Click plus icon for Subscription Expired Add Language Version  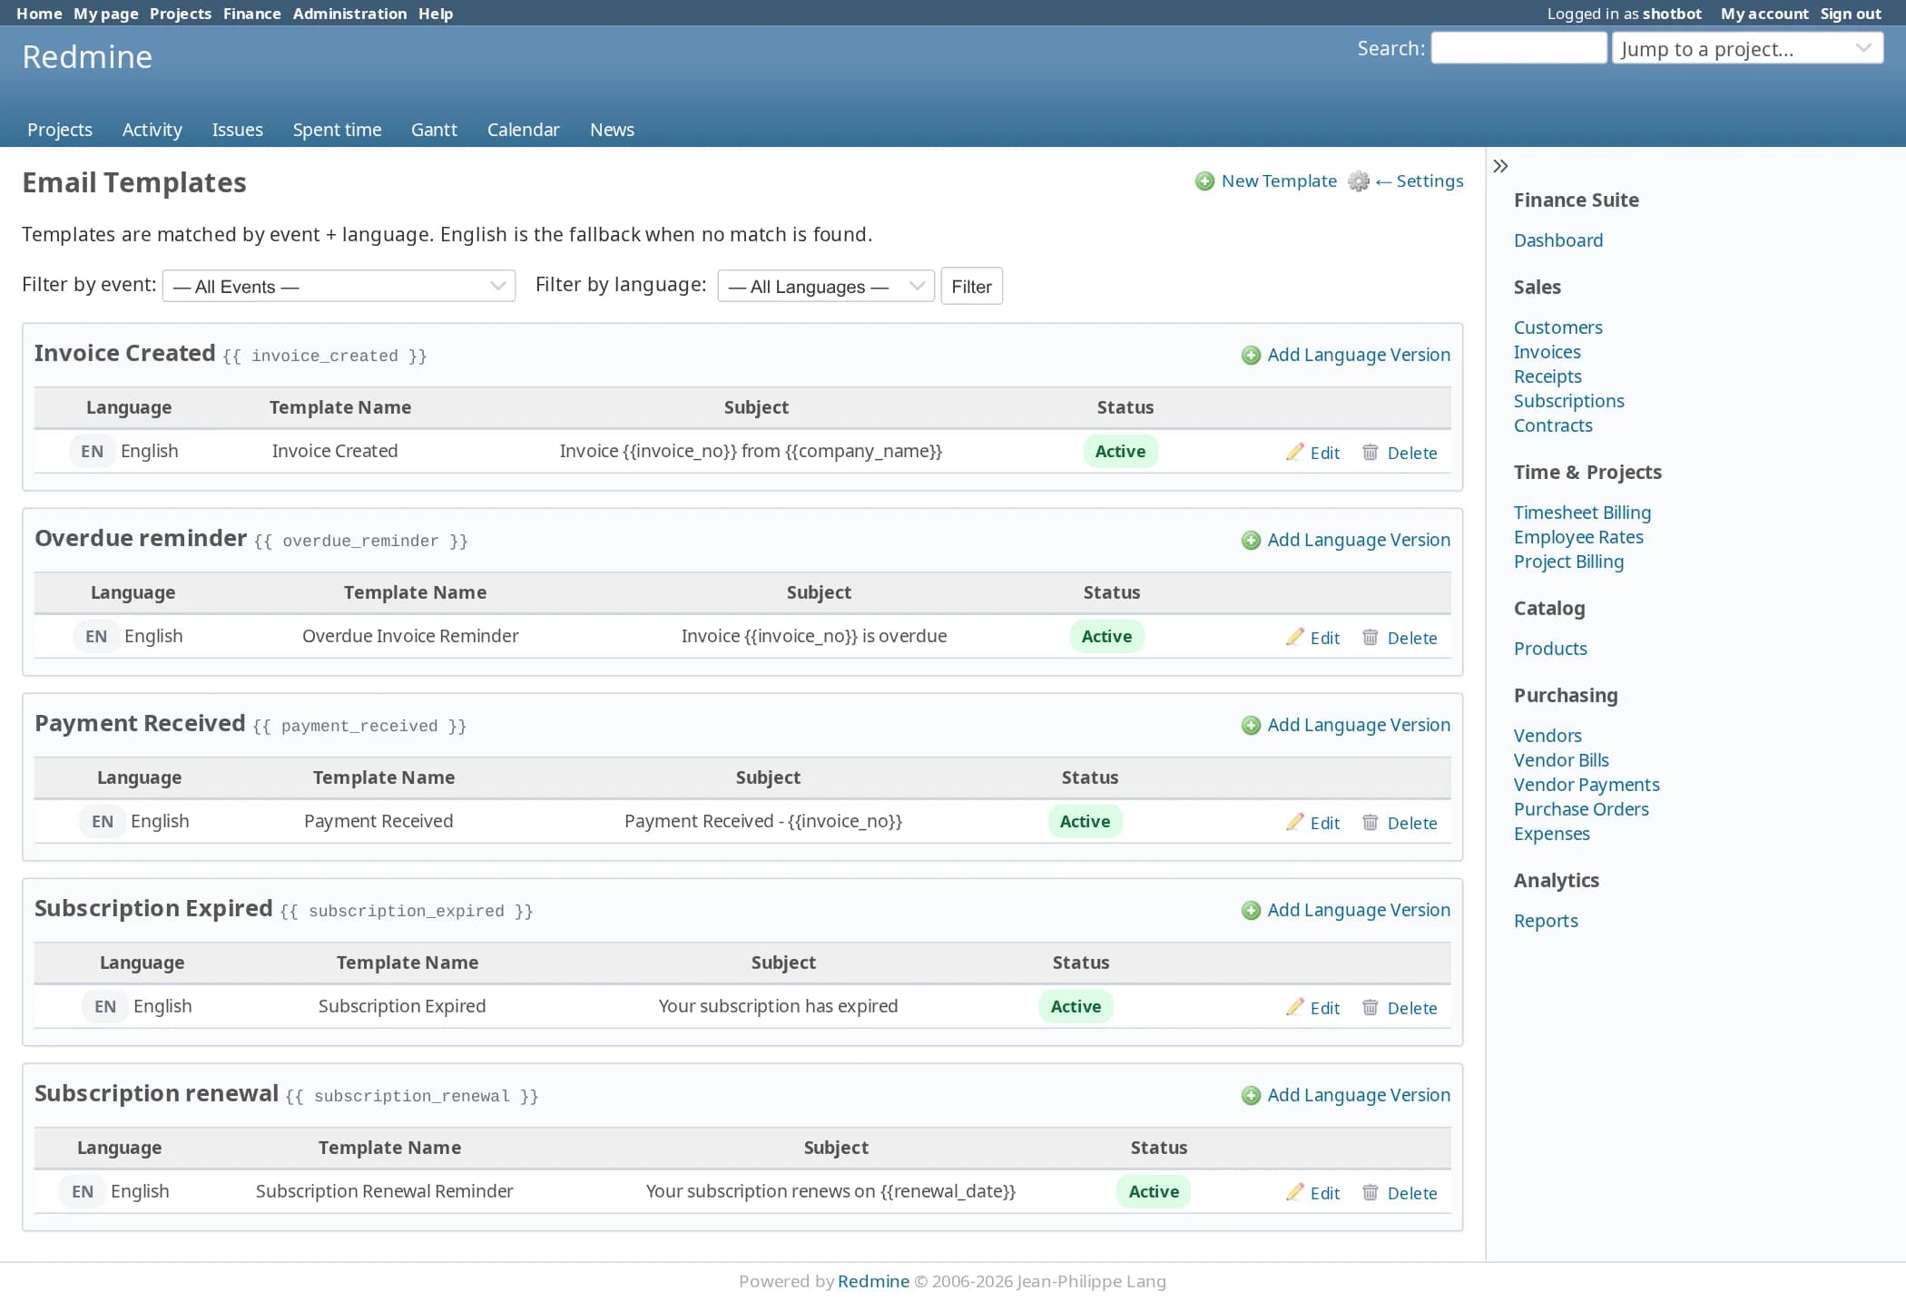[x=1251, y=911]
